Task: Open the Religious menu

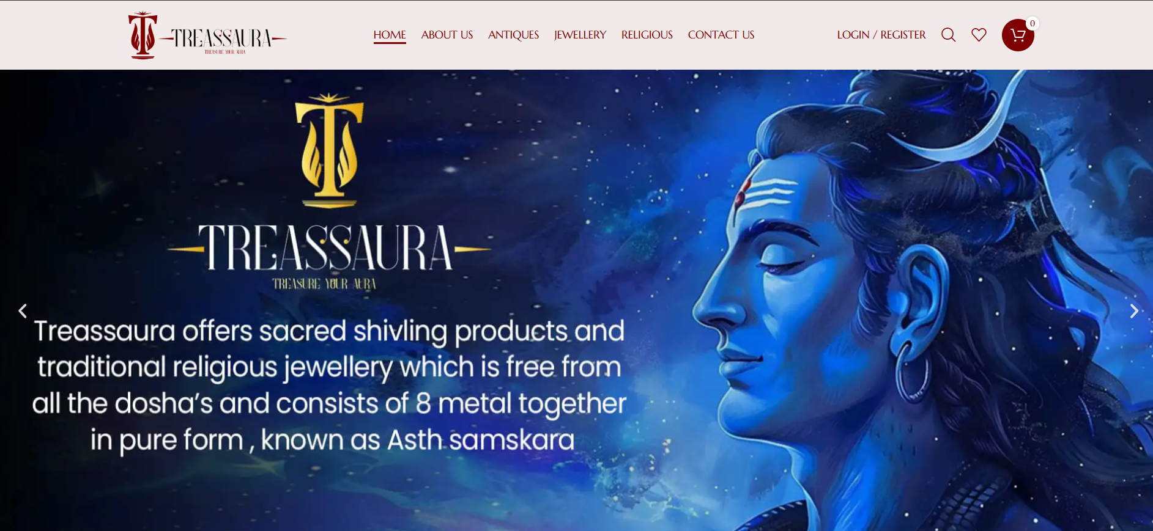Action: tap(647, 35)
